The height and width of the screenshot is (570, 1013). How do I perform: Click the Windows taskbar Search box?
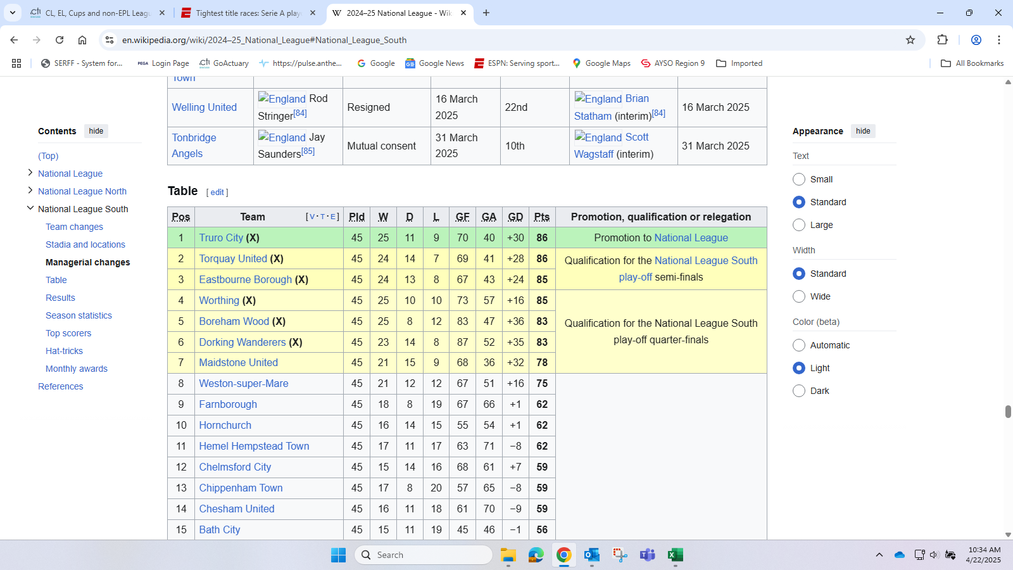click(x=424, y=555)
